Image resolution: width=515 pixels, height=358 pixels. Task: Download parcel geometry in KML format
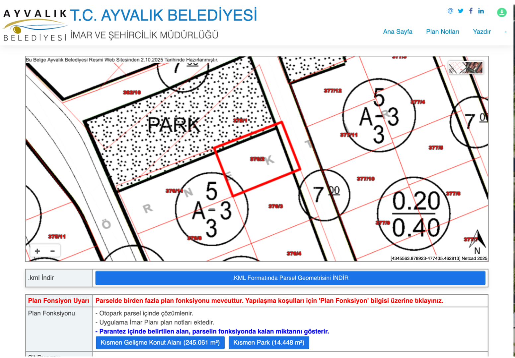click(290, 278)
